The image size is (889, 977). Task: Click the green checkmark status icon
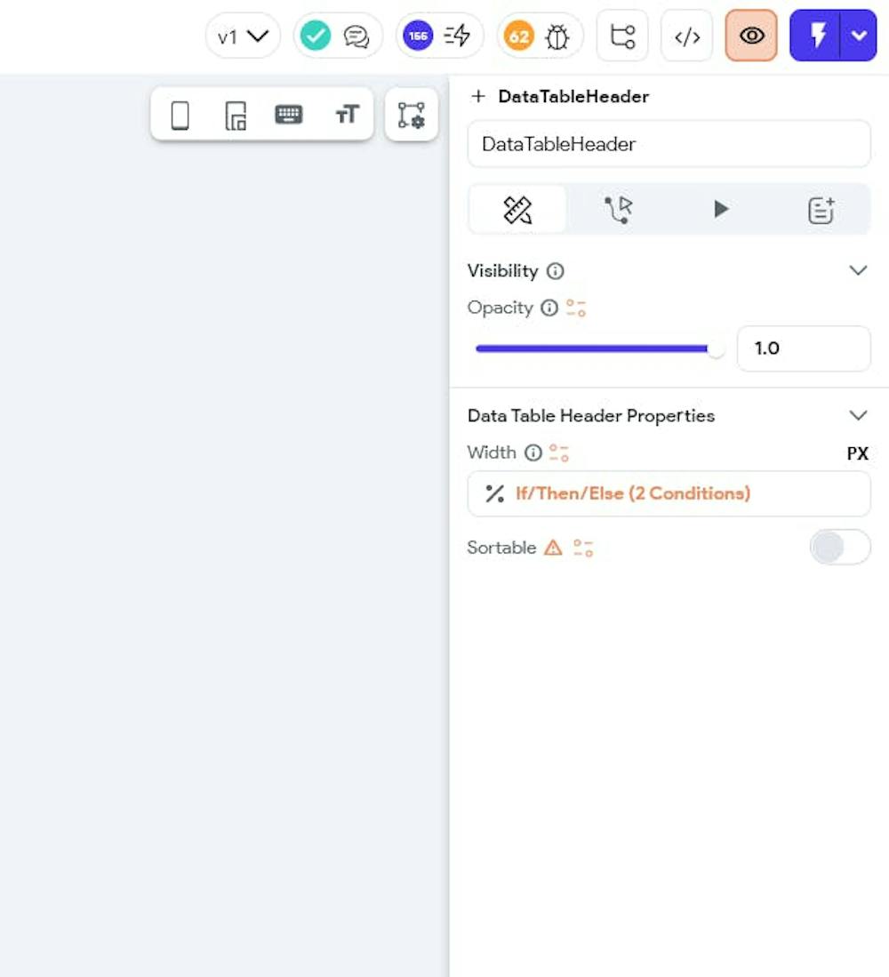pos(316,36)
